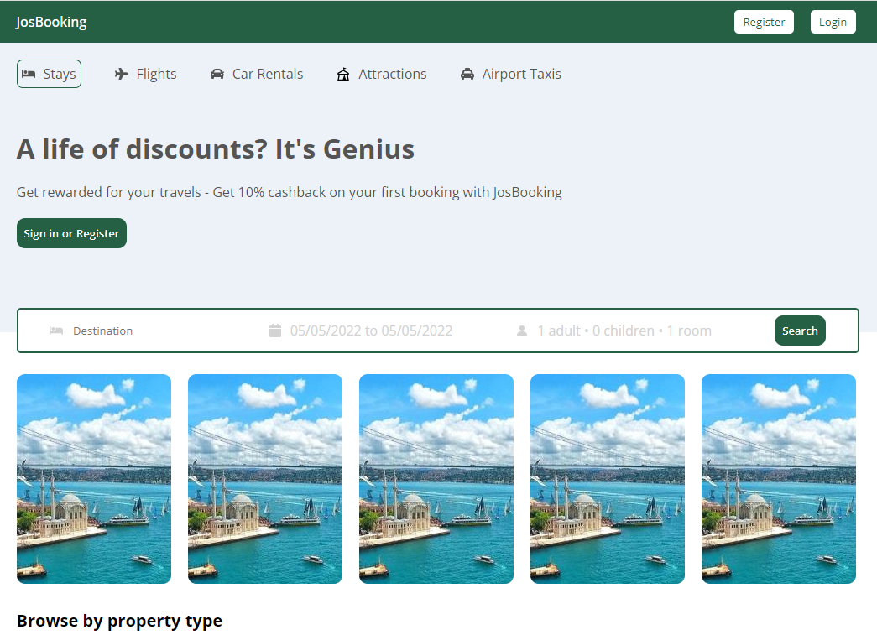Open the Airport Taxis tab
This screenshot has height=635, width=877.
click(x=510, y=74)
